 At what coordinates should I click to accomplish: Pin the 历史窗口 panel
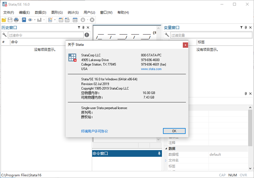tap(83, 28)
